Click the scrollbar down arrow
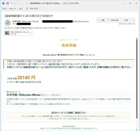This screenshot has height=131, width=140. click(137, 130)
